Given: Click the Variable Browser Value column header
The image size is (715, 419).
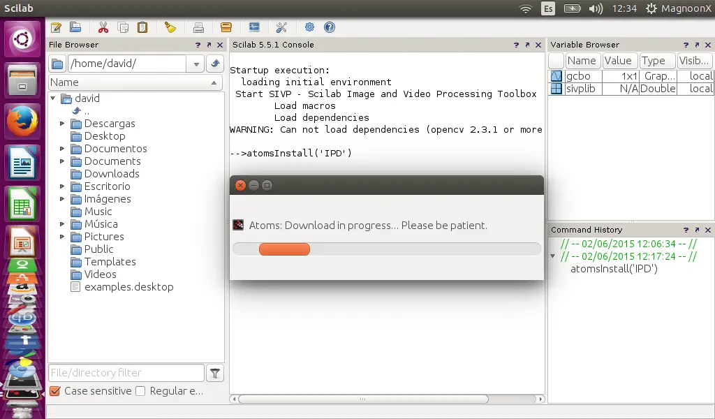Looking at the screenshot, I should coord(619,61).
